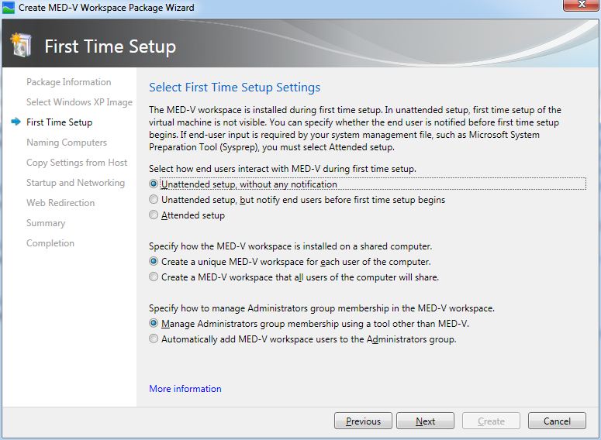Select Unattended setup, without any notification

154,184
